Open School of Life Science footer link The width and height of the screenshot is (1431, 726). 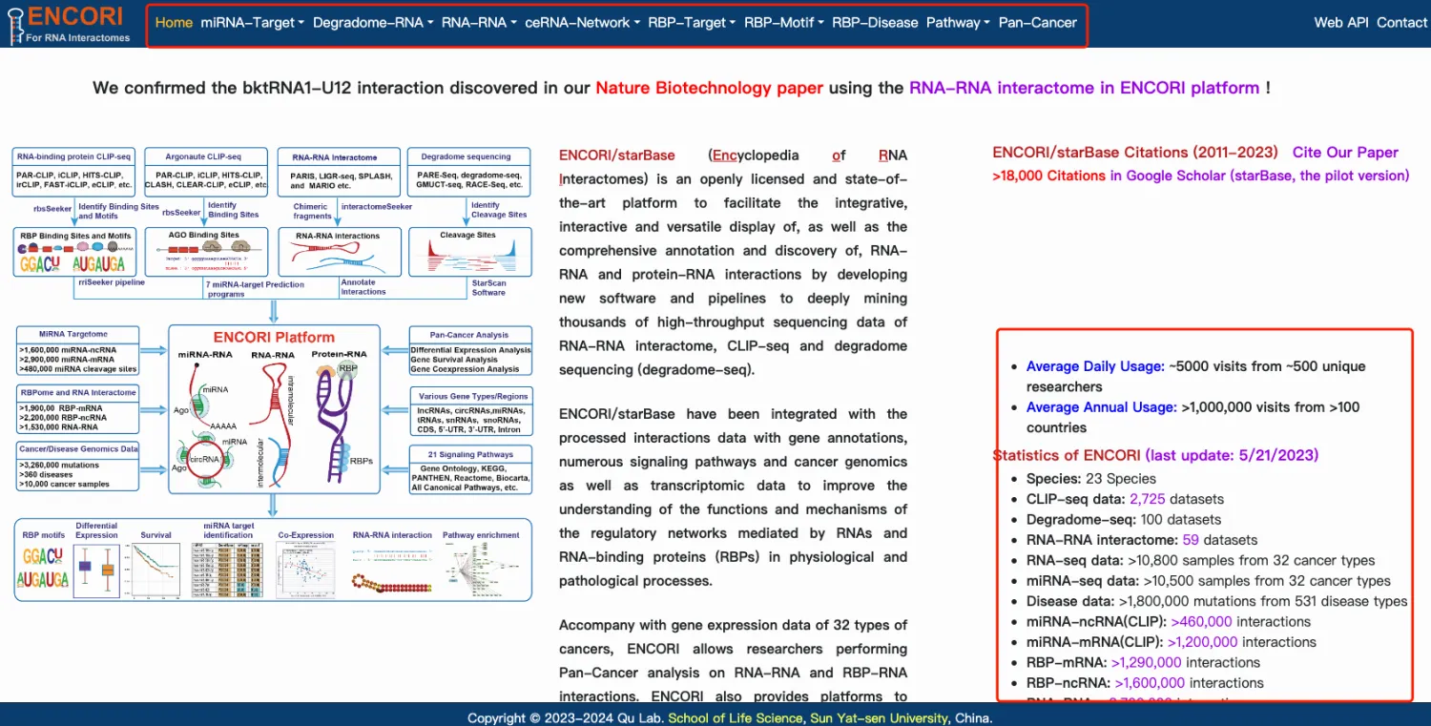(x=736, y=718)
